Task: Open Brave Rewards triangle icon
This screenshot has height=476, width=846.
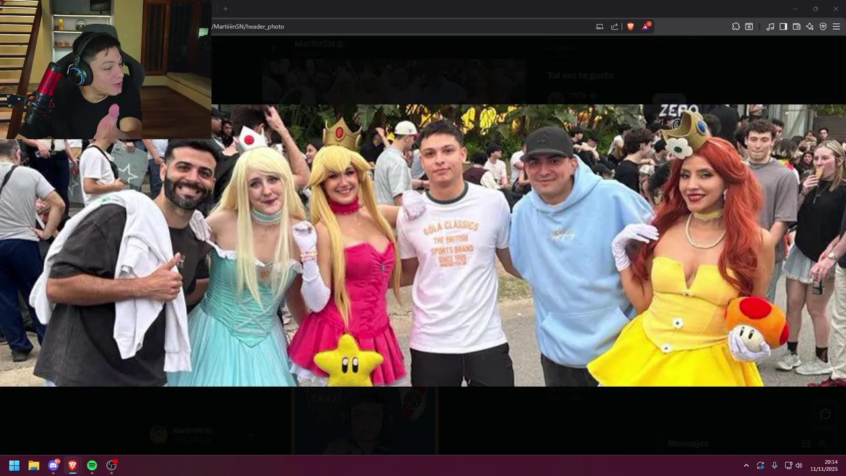Action: tap(646, 26)
